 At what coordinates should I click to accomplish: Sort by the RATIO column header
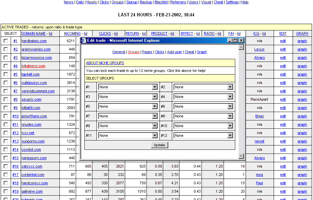coord(209,33)
